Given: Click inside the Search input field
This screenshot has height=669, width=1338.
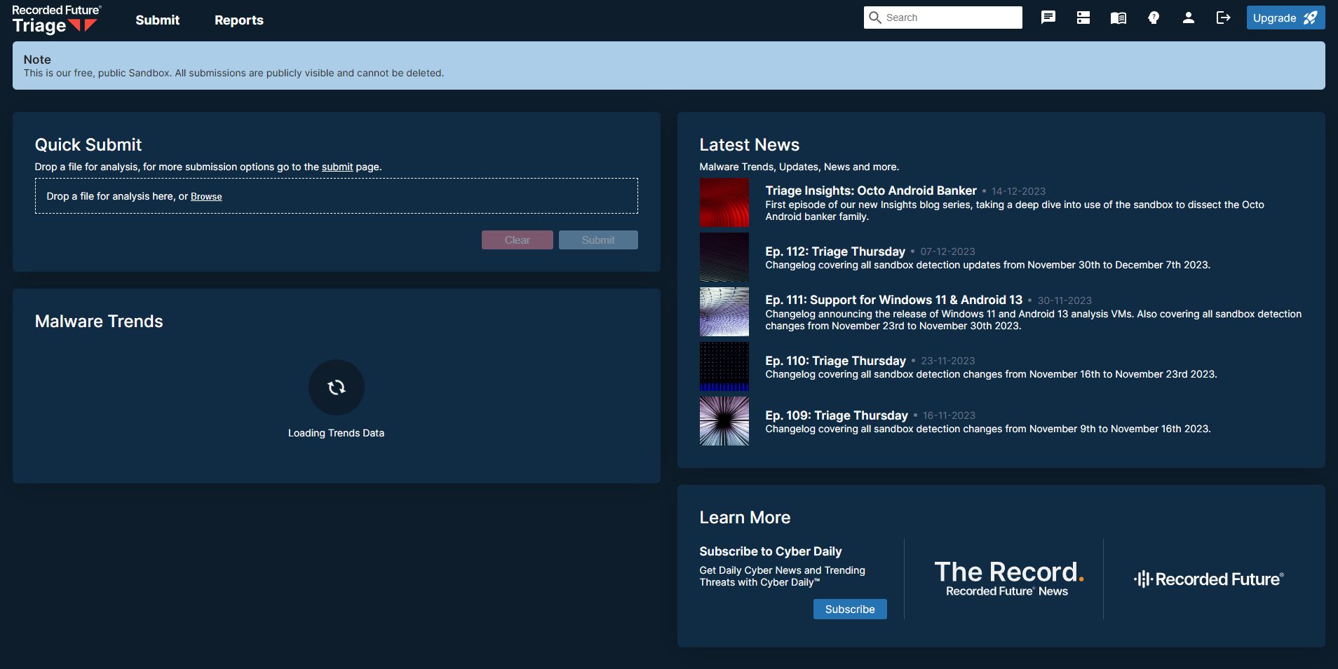Looking at the screenshot, I should click(x=947, y=17).
